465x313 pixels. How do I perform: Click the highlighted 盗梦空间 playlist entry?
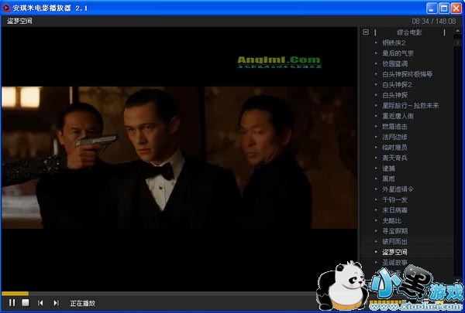coord(394,252)
